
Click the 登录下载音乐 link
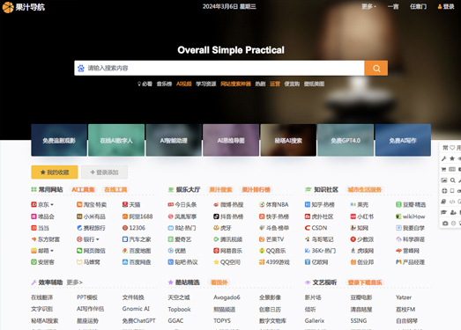click(x=365, y=282)
